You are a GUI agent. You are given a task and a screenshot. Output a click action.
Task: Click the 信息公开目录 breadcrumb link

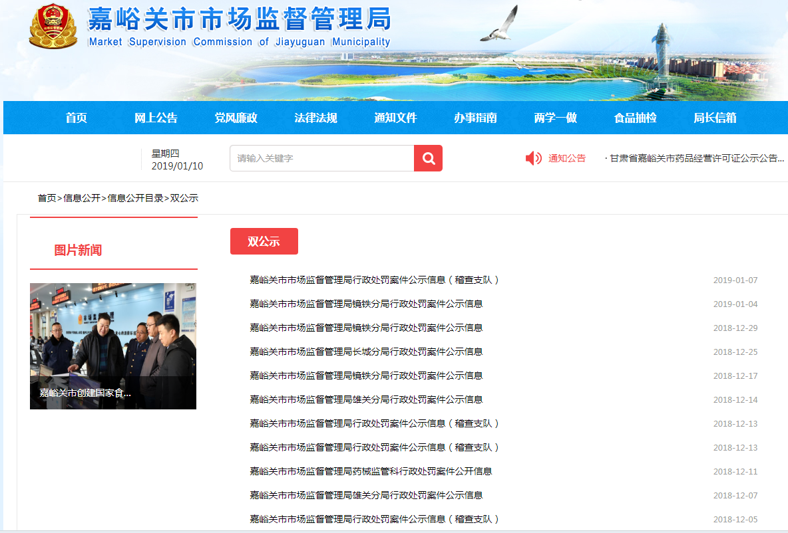135,198
